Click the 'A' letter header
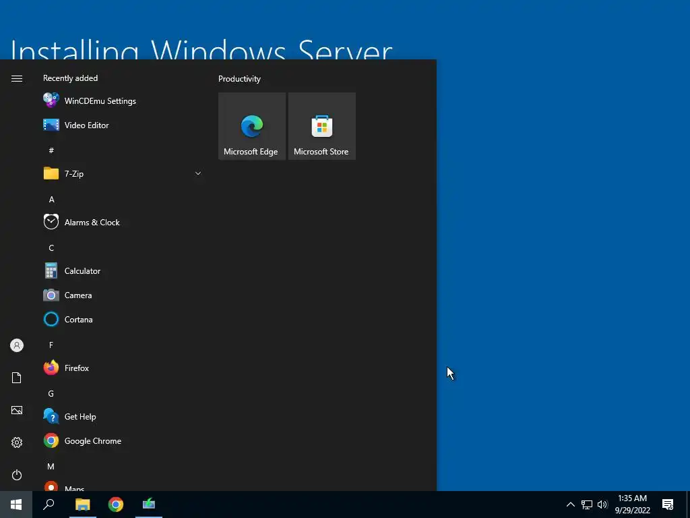This screenshot has height=518, width=690. point(51,199)
